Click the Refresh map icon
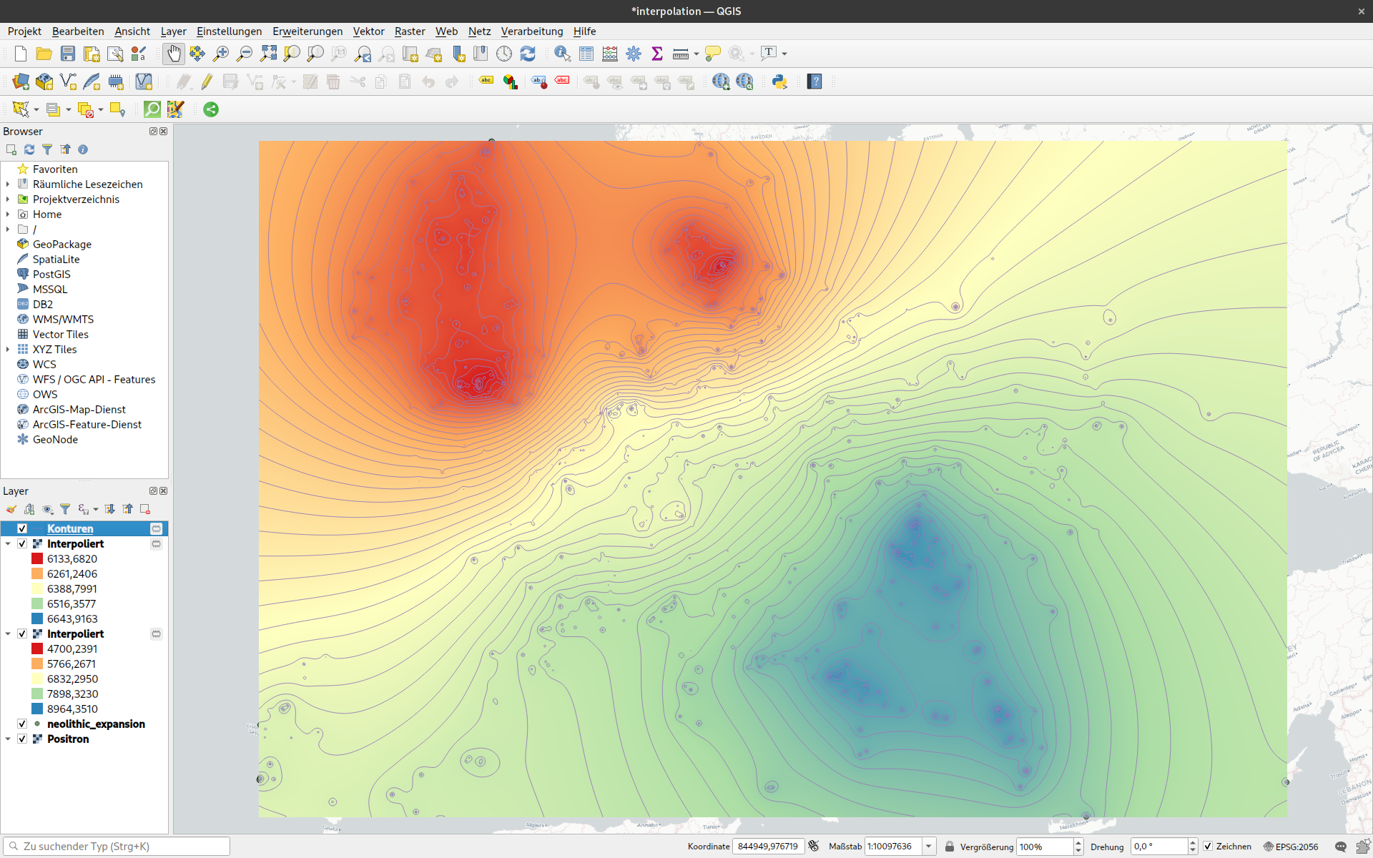 [528, 54]
